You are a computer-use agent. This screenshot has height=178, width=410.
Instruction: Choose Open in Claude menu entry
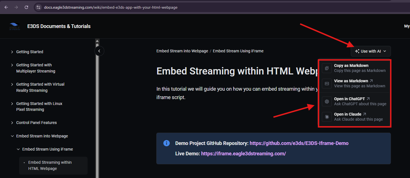pyautogui.click(x=355, y=117)
